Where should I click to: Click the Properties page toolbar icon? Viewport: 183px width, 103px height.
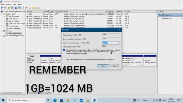point(30,8)
